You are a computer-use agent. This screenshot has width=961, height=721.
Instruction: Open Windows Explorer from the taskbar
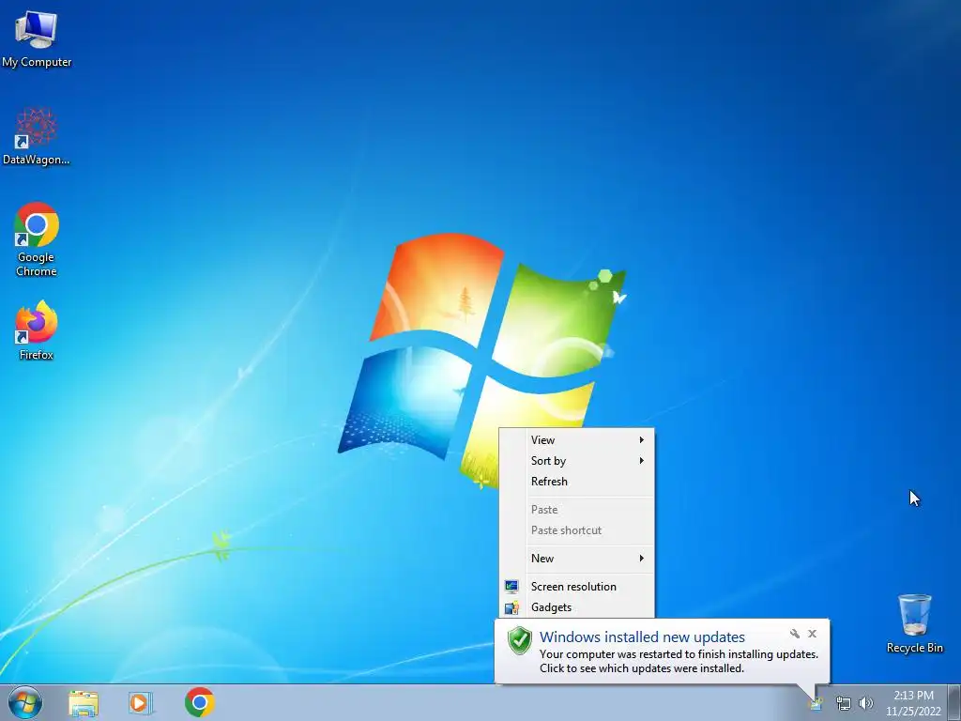click(84, 702)
